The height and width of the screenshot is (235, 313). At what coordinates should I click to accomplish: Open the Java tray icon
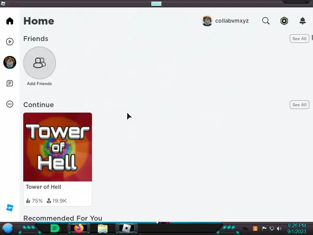click(x=255, y=228)
